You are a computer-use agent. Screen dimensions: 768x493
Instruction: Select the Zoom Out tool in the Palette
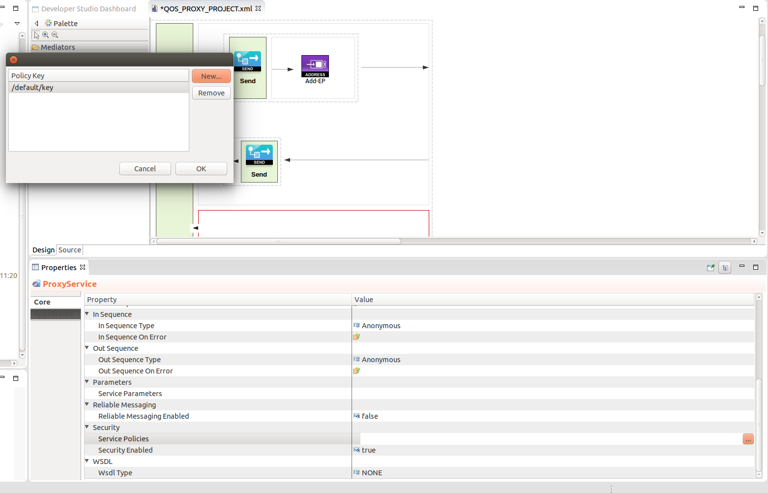click(55, 34)
